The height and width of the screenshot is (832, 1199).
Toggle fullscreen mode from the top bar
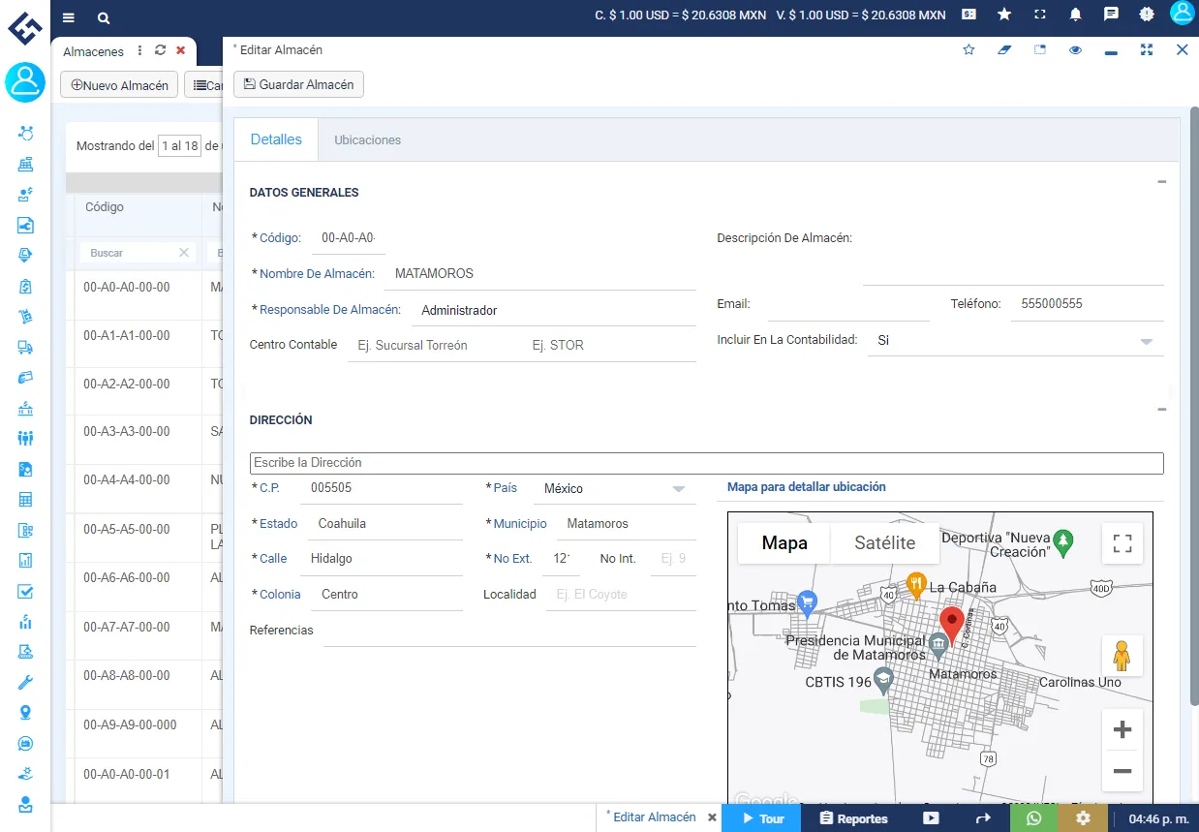click(x=1040, y=15)
